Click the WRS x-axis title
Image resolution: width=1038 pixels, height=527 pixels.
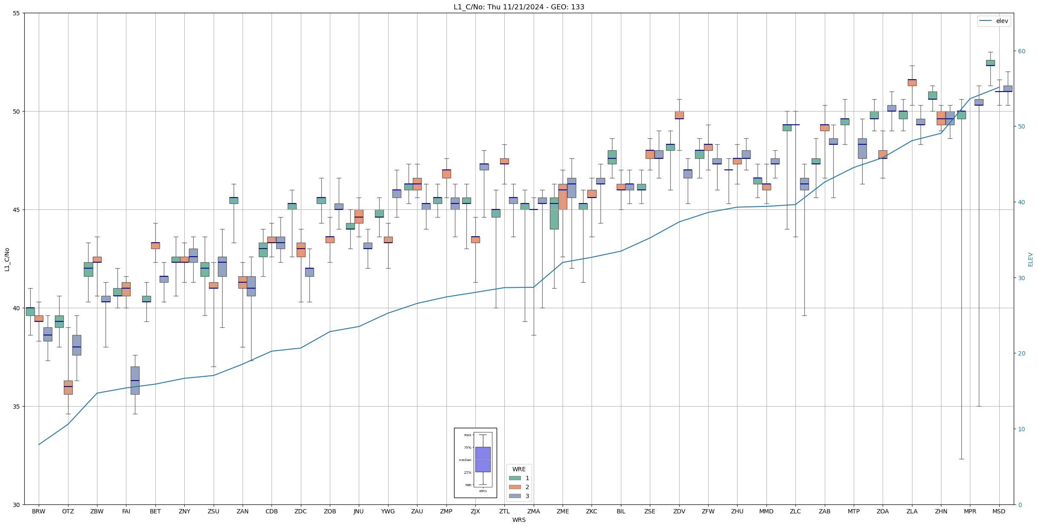click(x=519, y=520)
